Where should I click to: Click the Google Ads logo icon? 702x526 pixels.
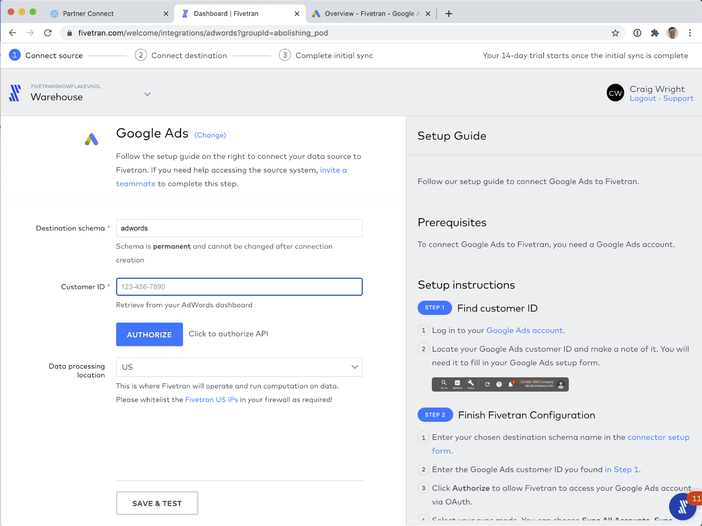click(92, 139)
